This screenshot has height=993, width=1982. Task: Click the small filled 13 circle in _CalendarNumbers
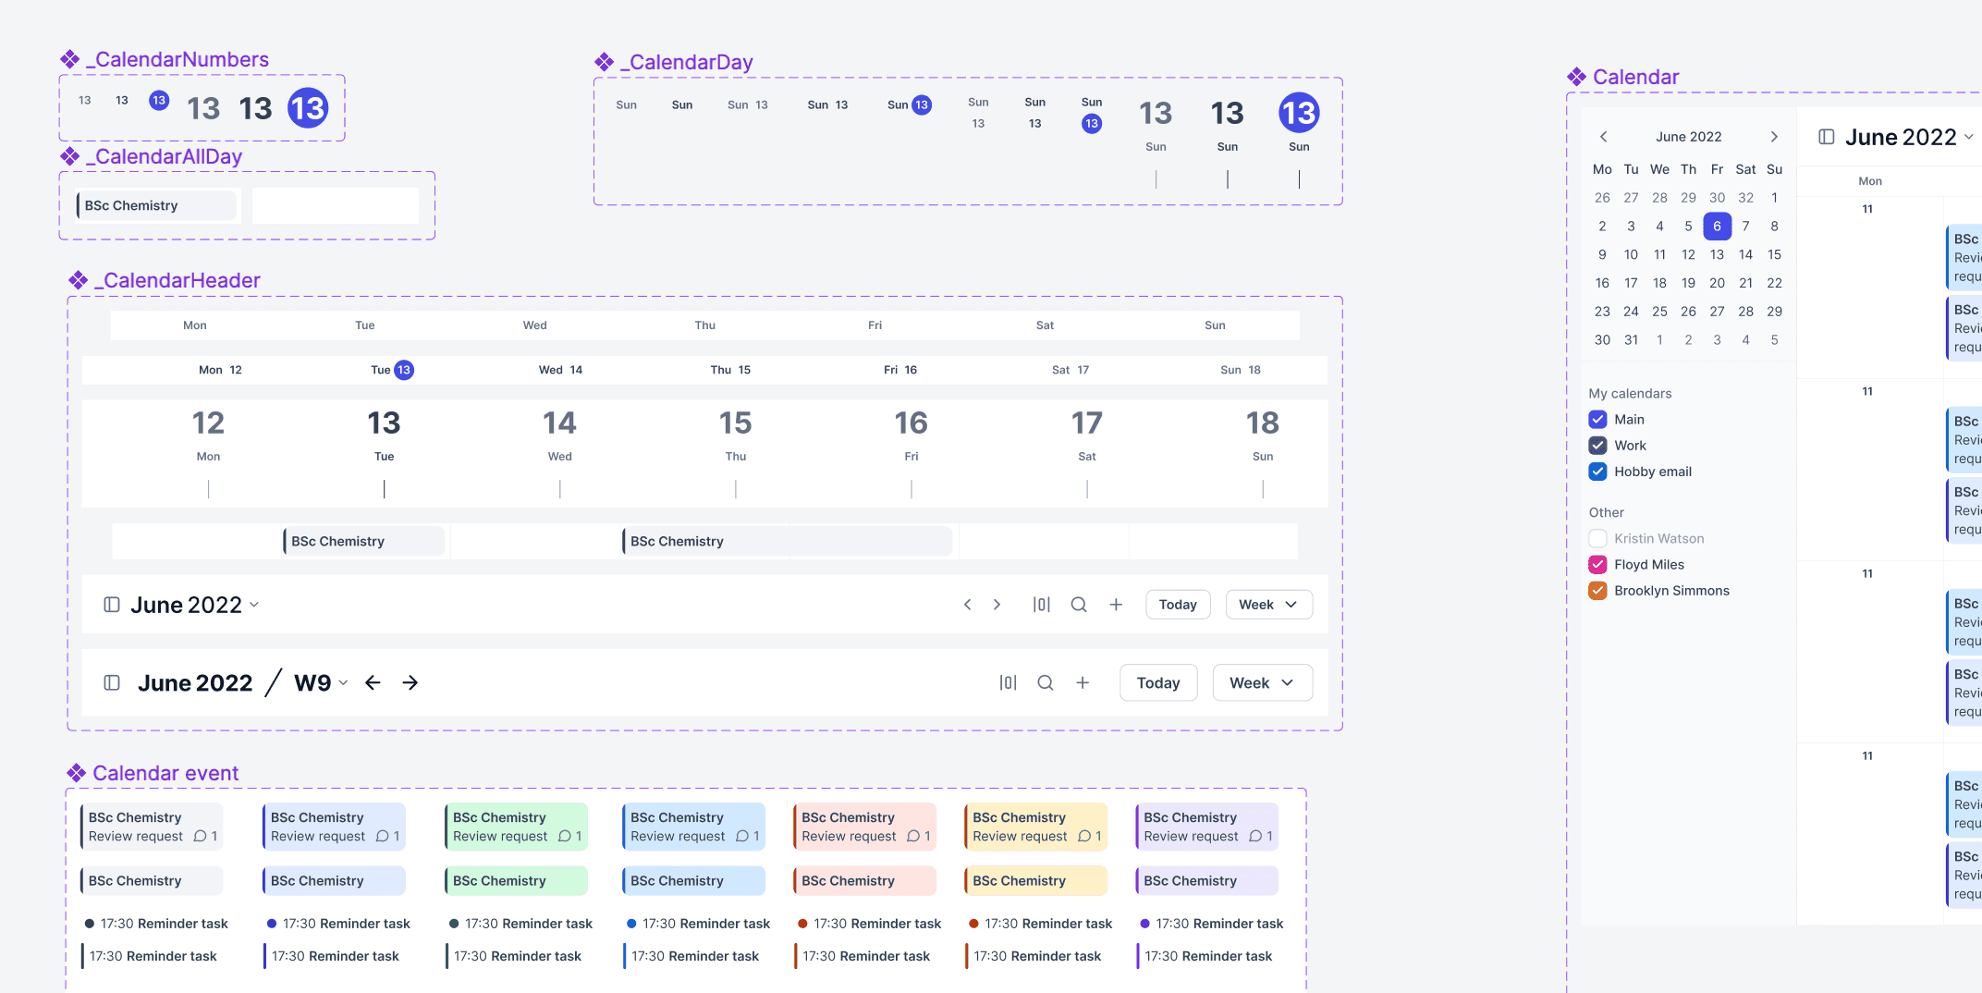(159, 100)
